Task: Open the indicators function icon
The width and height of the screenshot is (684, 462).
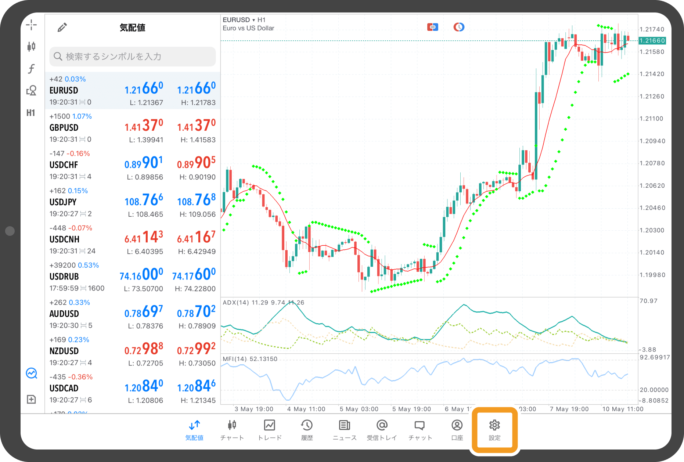Action: pos(31,69)
